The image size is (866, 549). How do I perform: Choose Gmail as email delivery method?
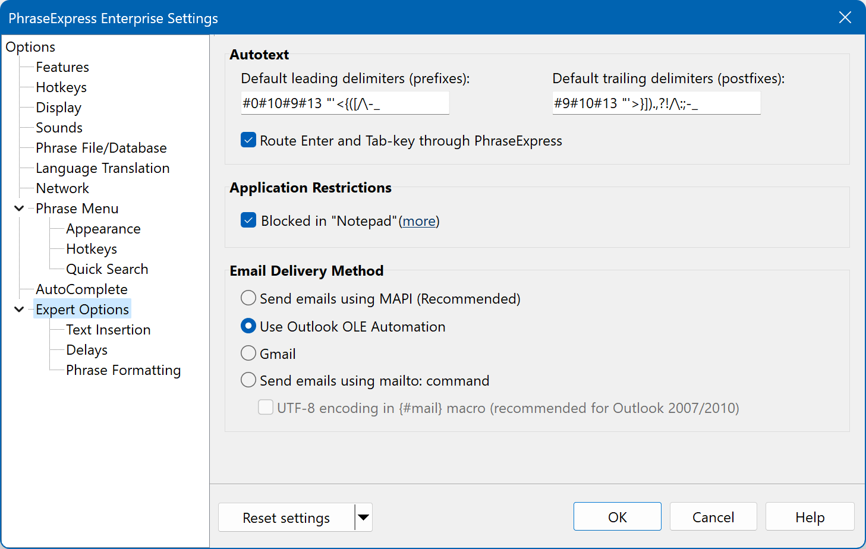coord(248,354)
